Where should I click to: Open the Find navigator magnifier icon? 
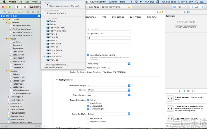13,12
